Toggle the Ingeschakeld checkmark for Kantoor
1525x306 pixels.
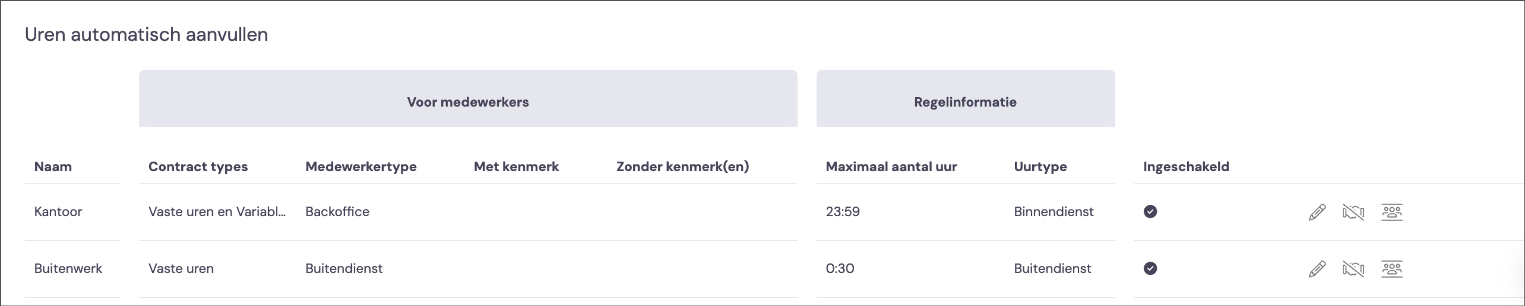coord(1150,212)
